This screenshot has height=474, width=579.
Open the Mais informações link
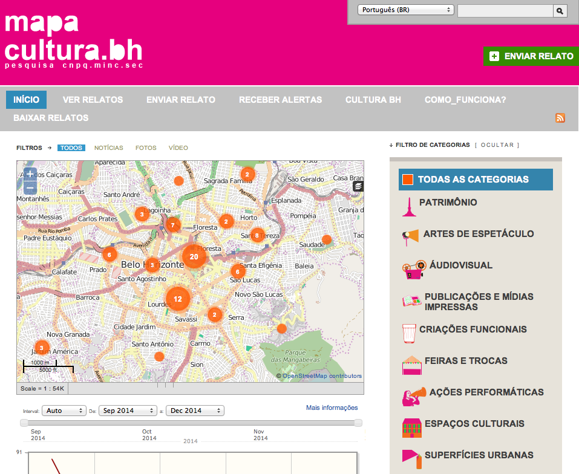point(332,407)
